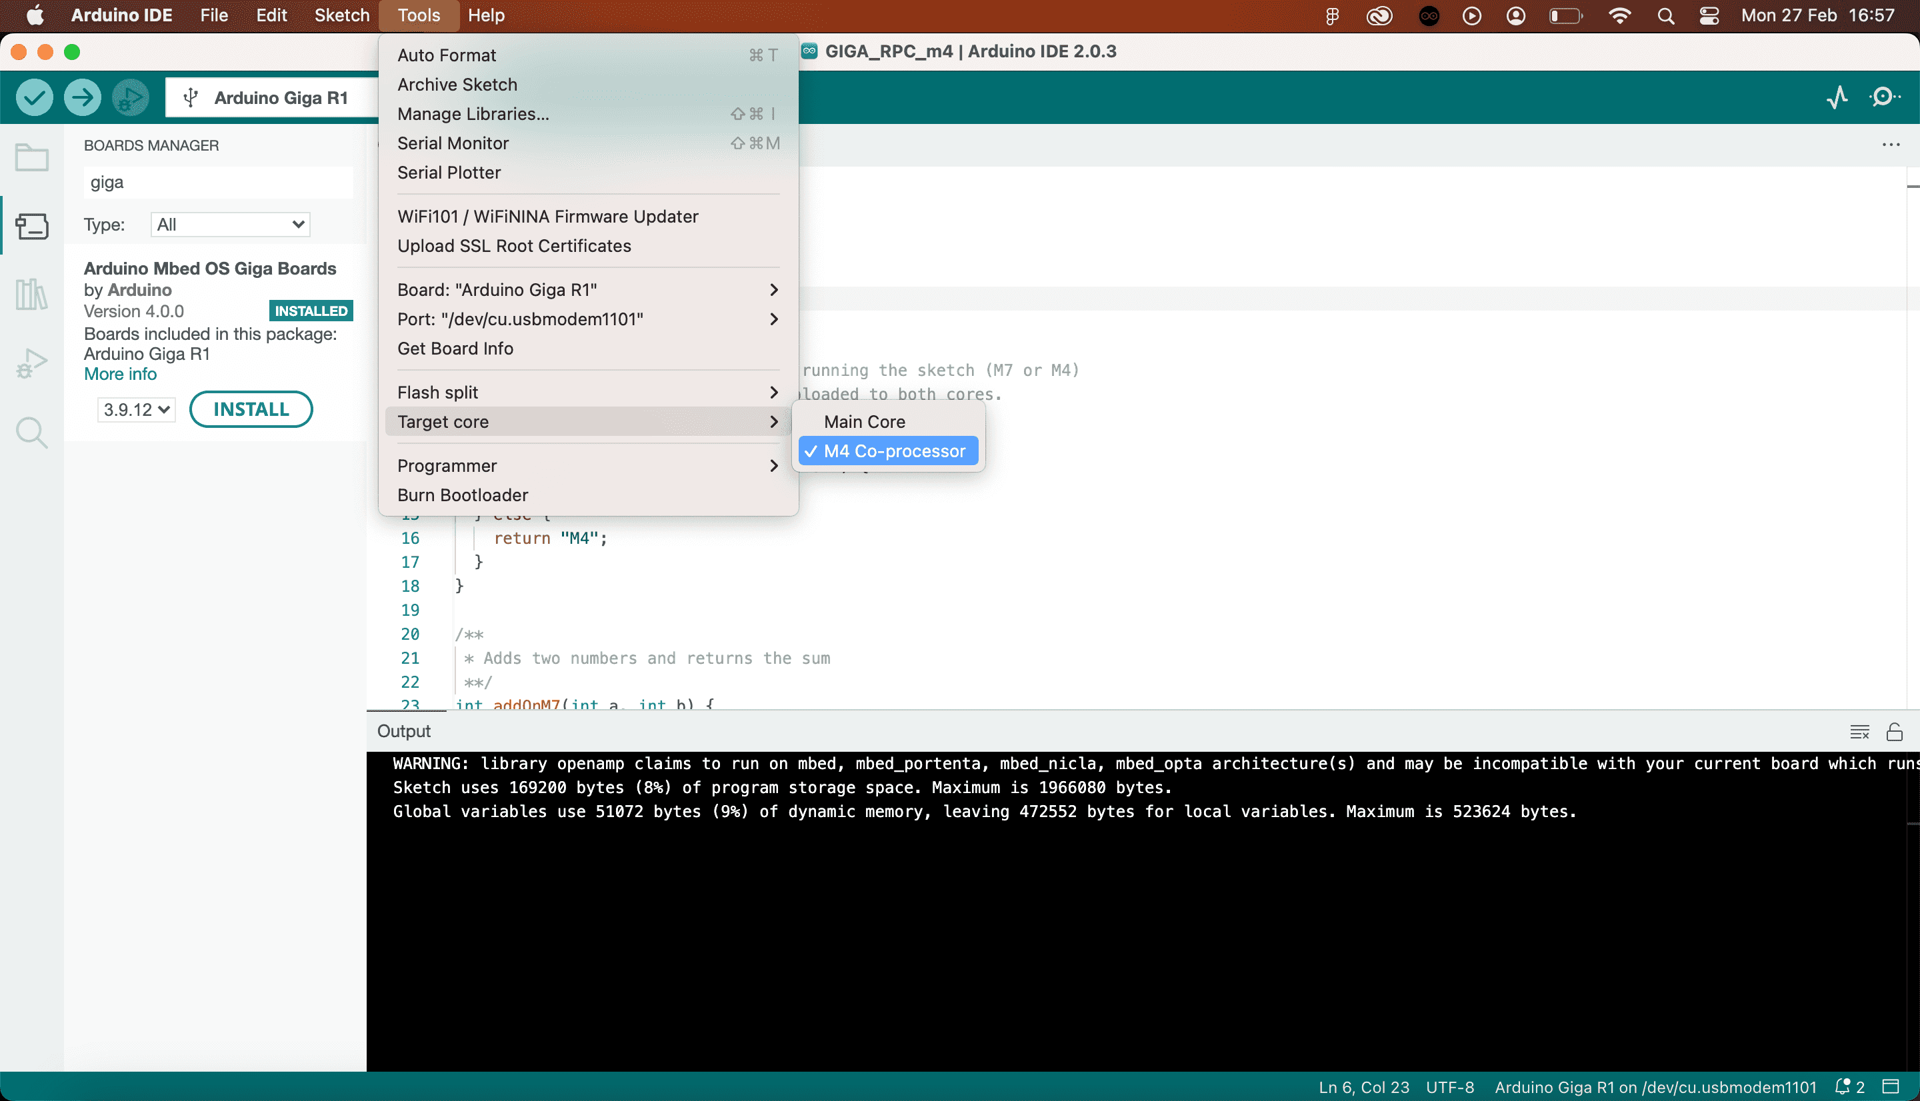The image size is (1920, 1101).
Task: Open the Sketchbook folder sidebar icon
Action: pyautogui.click(x=32, y=157)
